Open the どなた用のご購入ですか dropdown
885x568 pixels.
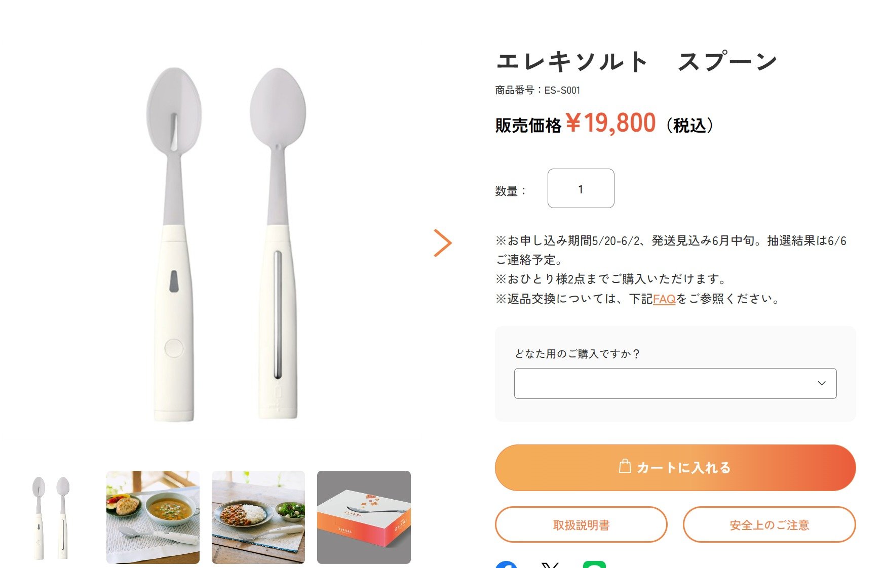coord(675,383)
